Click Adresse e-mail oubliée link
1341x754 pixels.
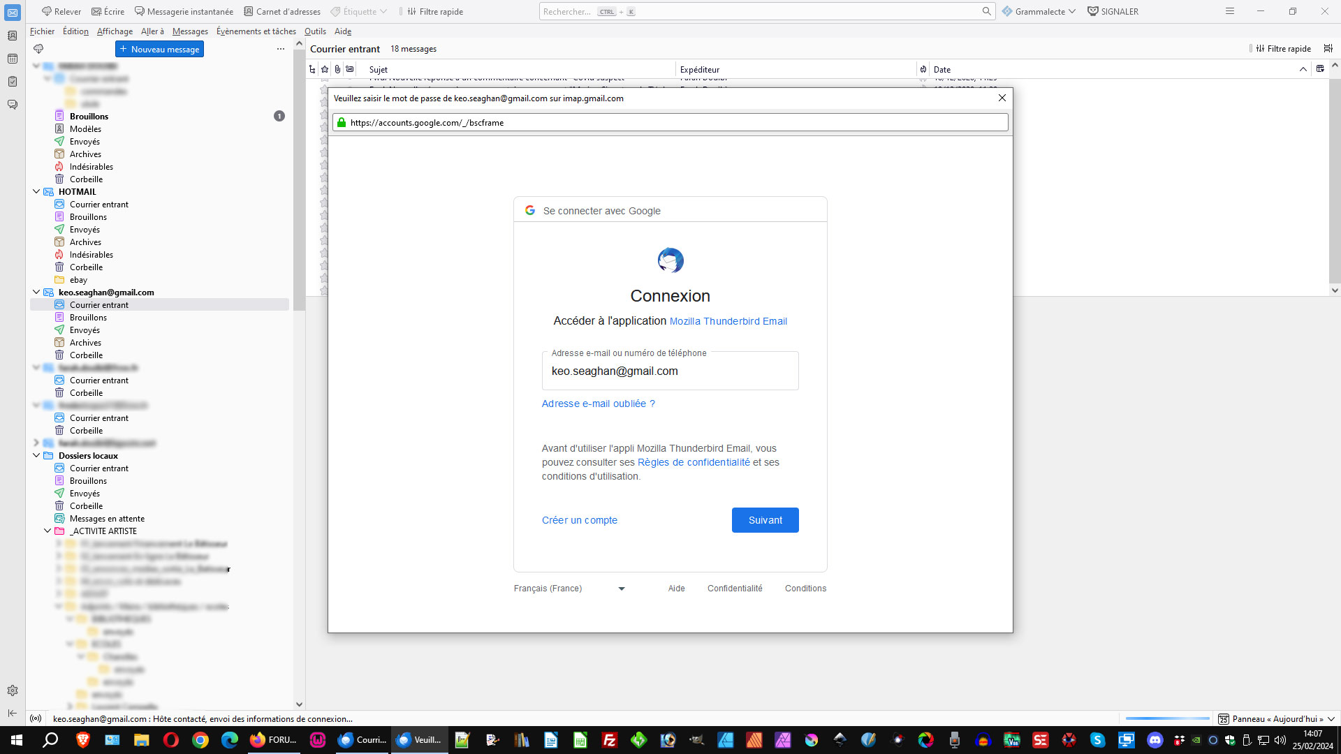click(598, 404)
